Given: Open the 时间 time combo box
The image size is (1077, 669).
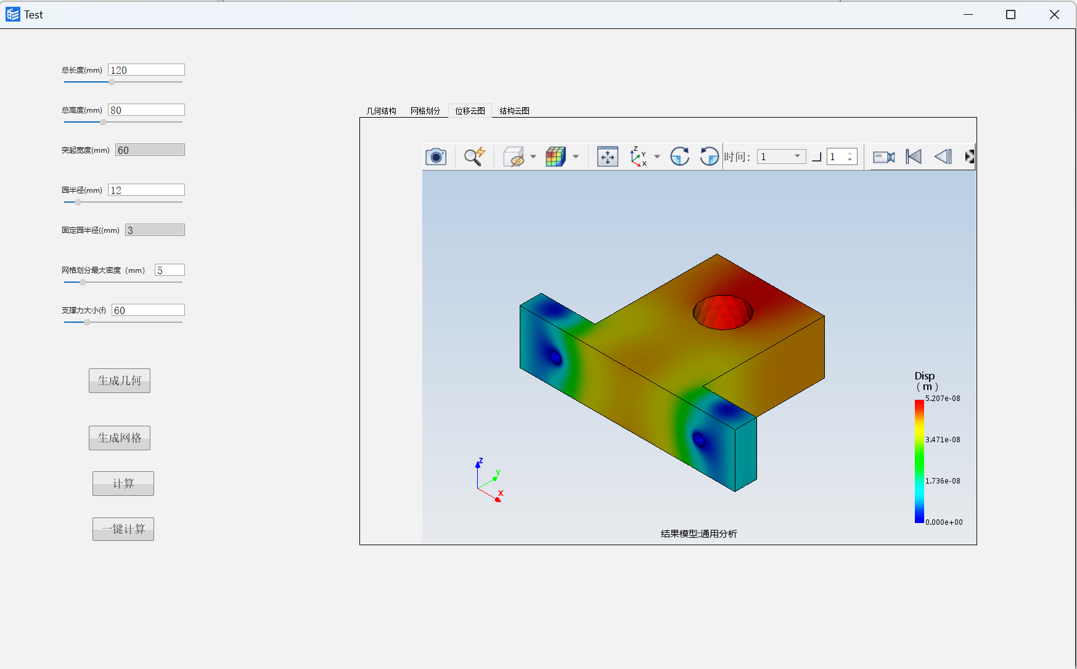Looking at the screenshot, I should [782, 156].
